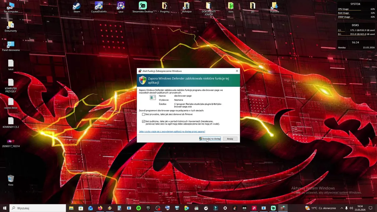Screen dimensions: 377x212
Task: Open the Windows Start menu
Action: 5,208
